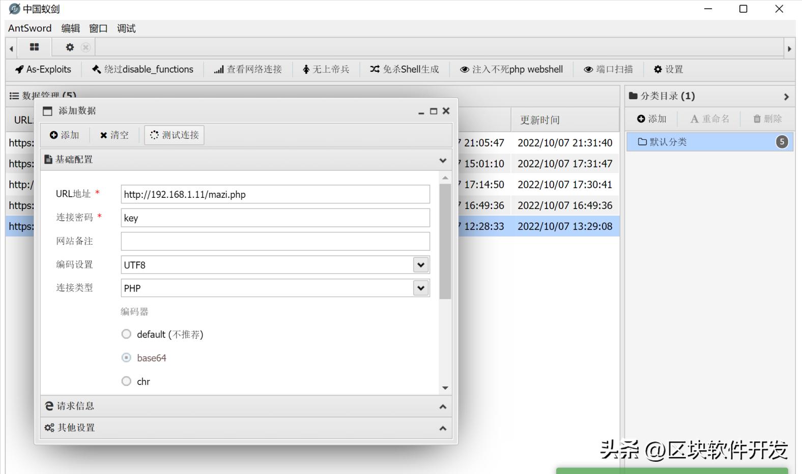Click 删除 in the category panel

pyautogui.click(x=767, y=118)
